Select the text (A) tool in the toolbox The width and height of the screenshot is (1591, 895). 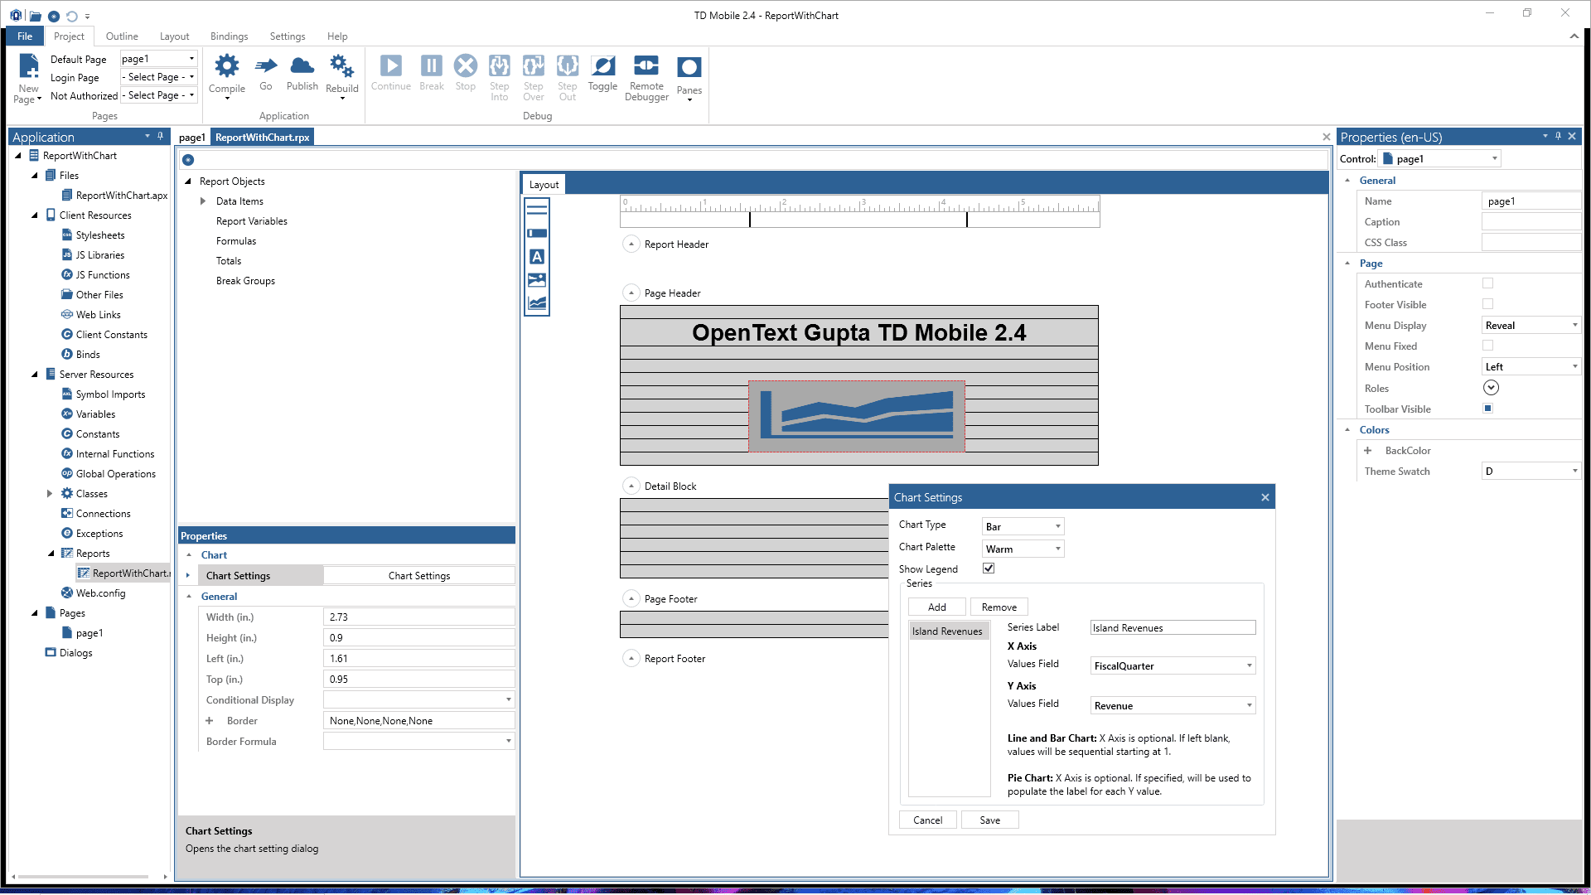click(537, 257)
